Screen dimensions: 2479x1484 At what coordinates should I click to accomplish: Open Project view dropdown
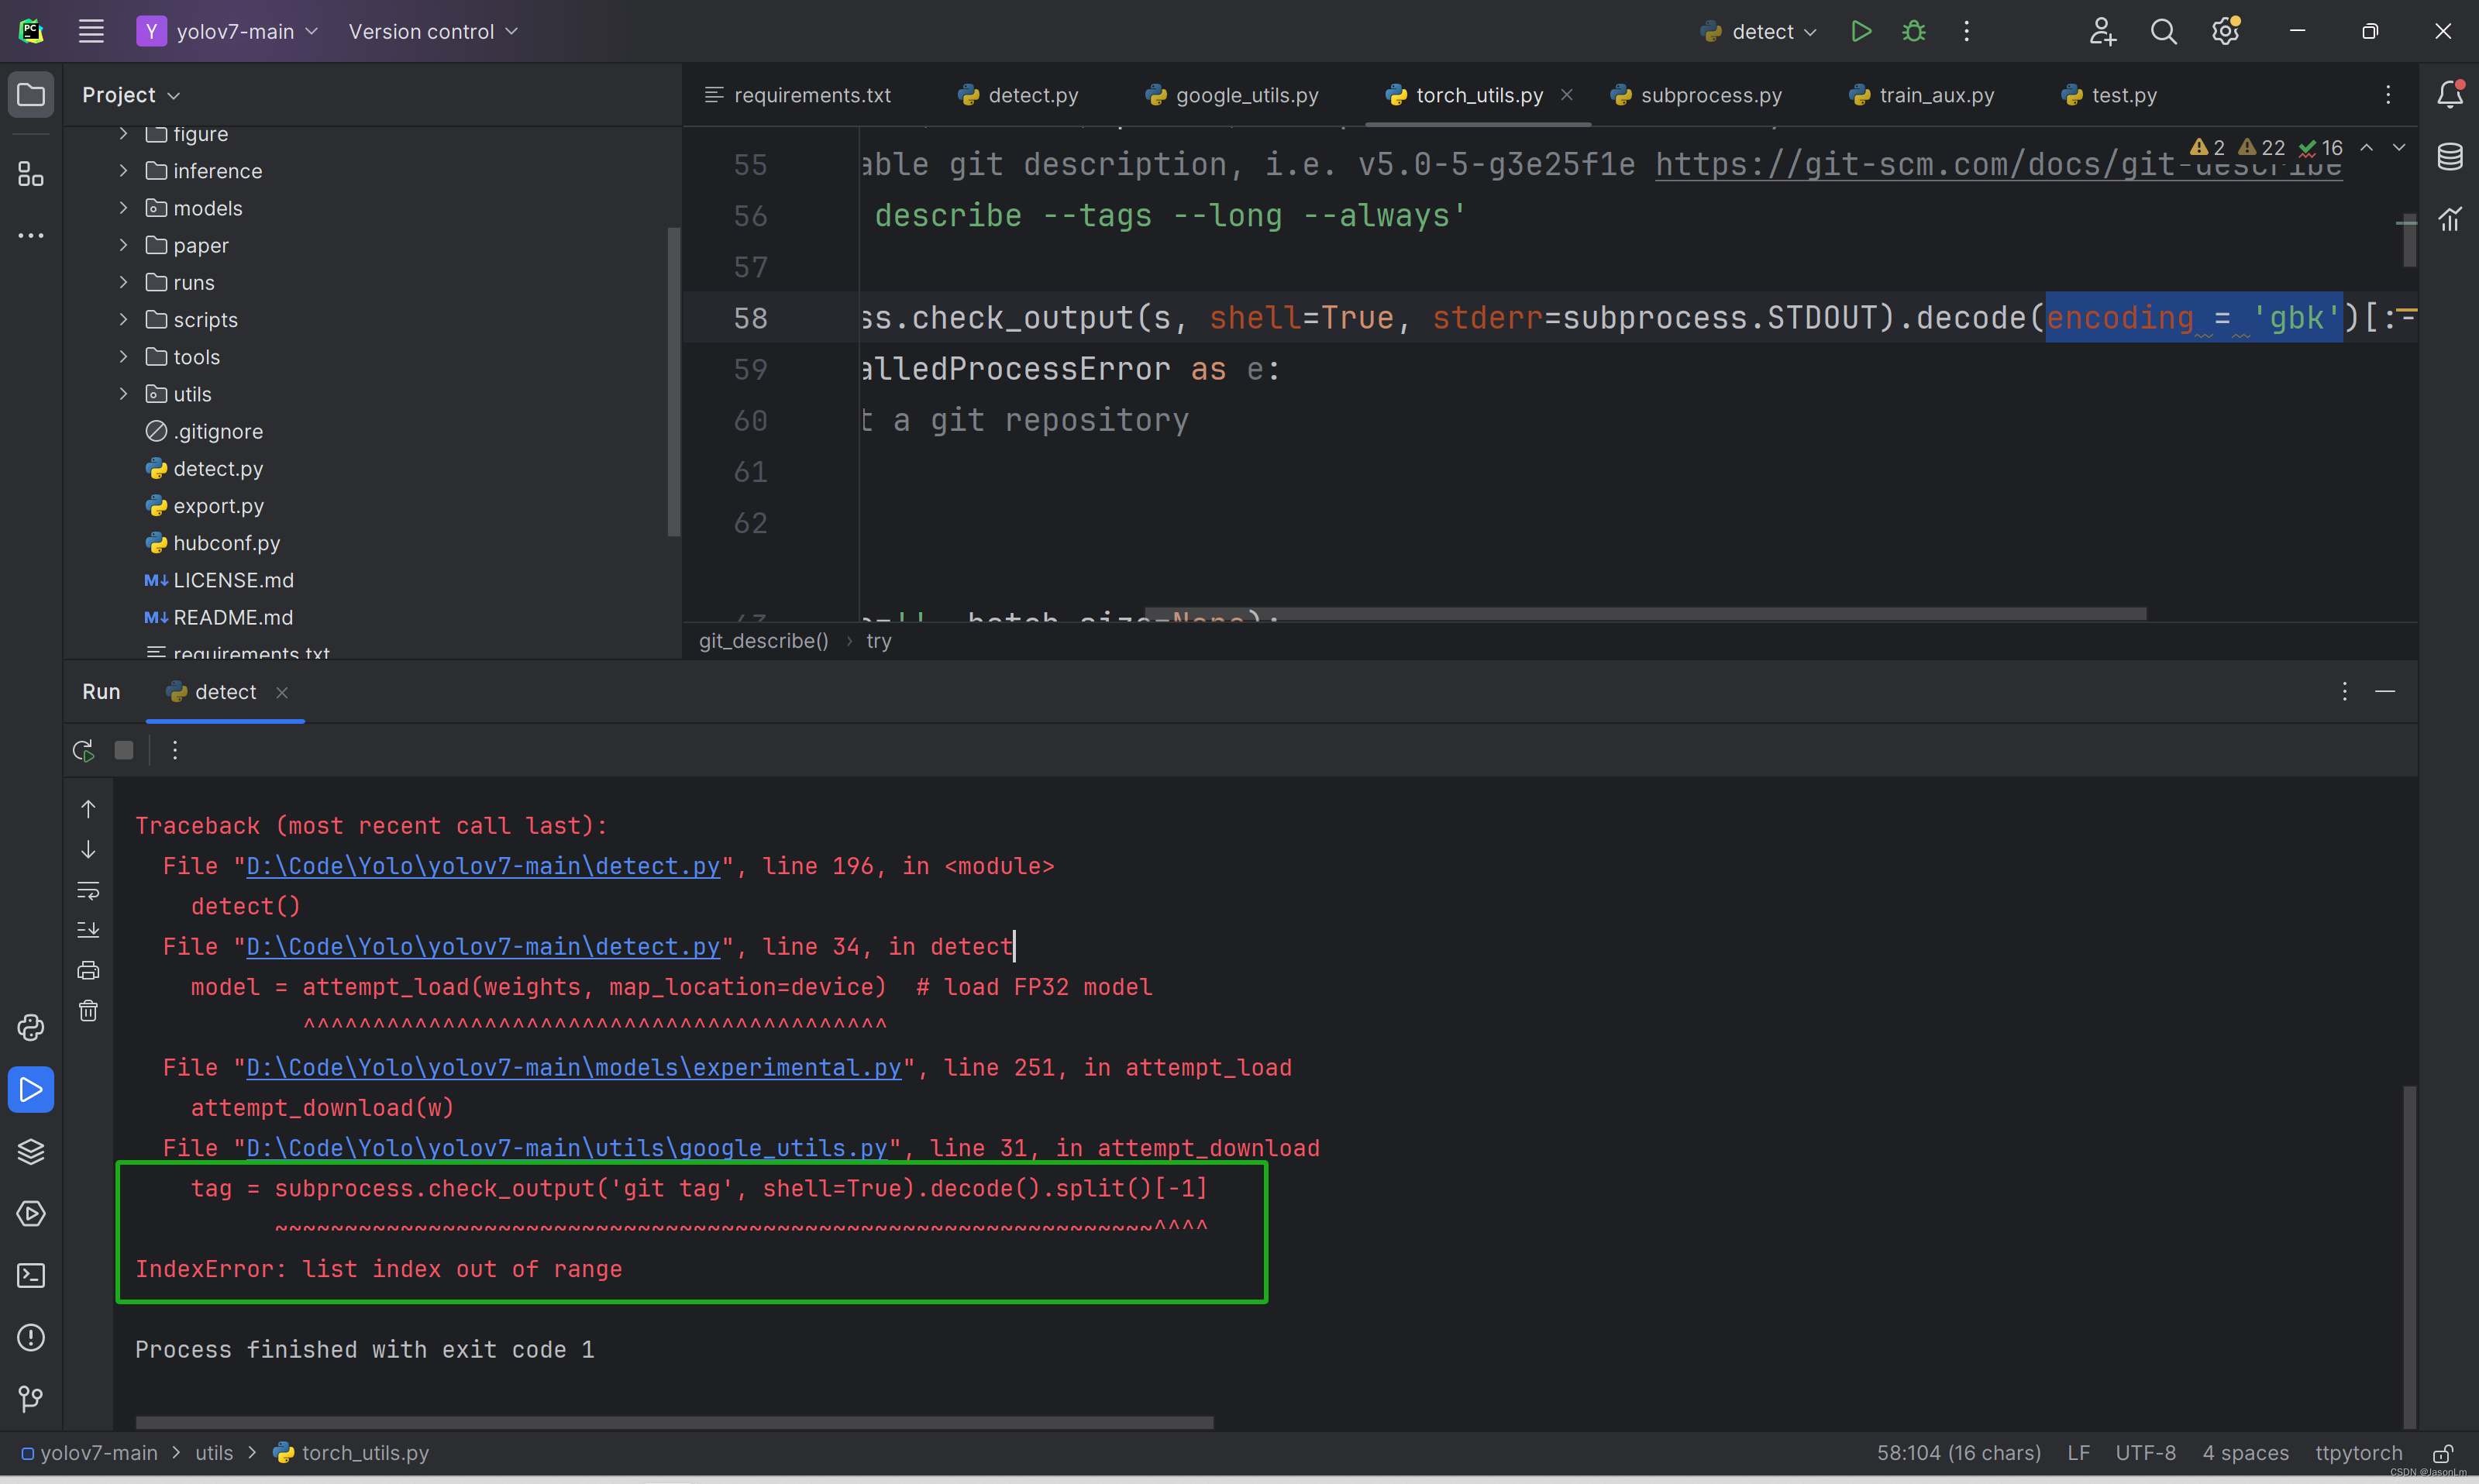click(x=131, y=95)
